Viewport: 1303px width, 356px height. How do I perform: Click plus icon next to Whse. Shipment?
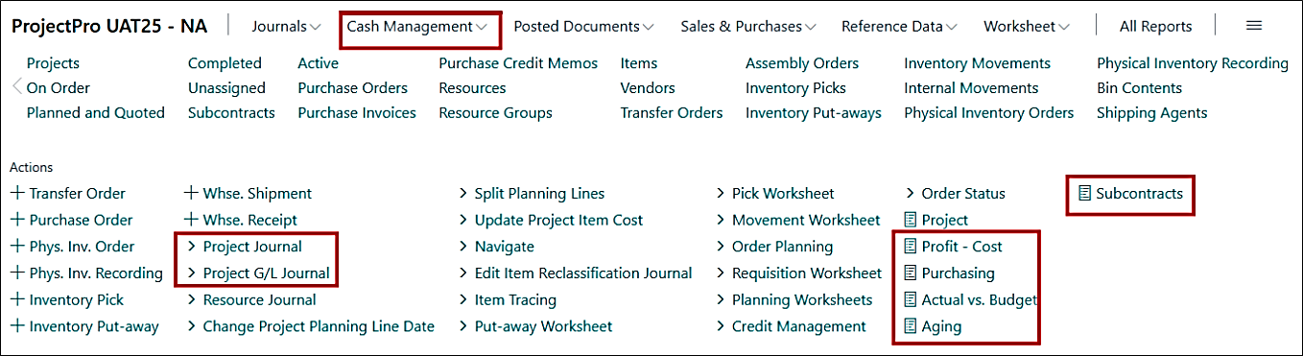pyautogui.click(x=191, y=193)
